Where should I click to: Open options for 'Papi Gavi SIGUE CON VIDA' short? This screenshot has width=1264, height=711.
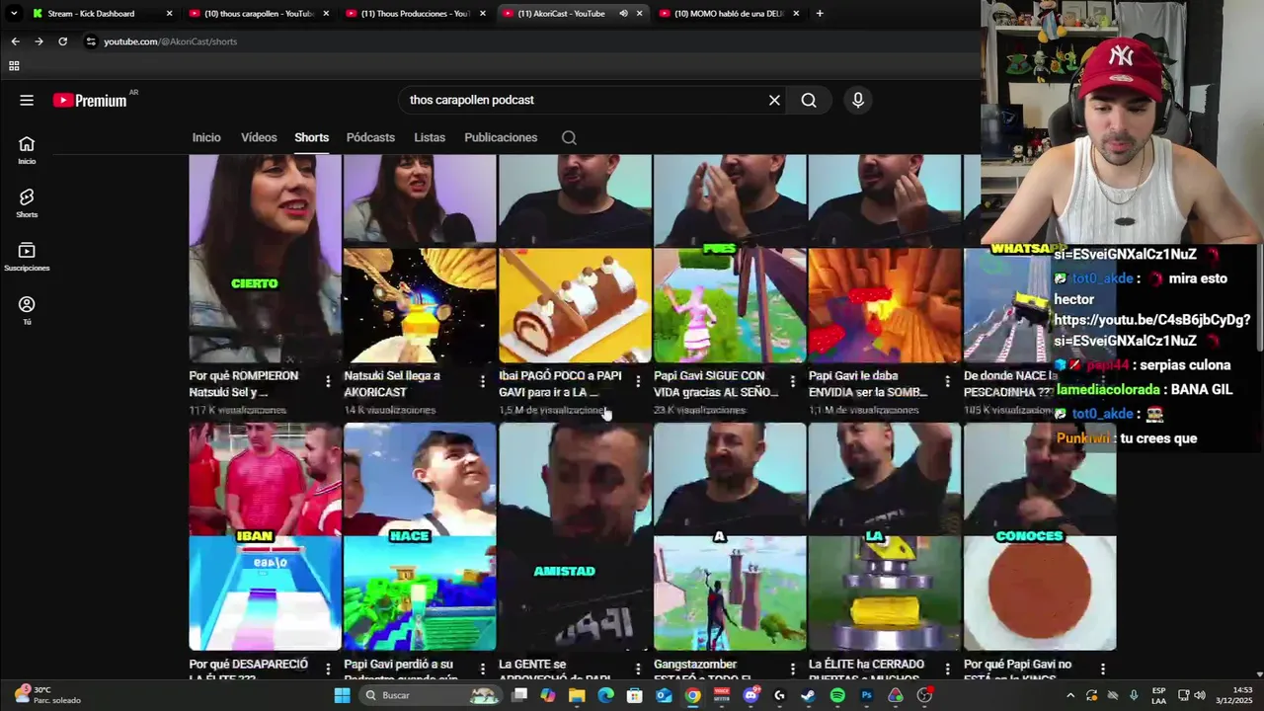(792, 381)
